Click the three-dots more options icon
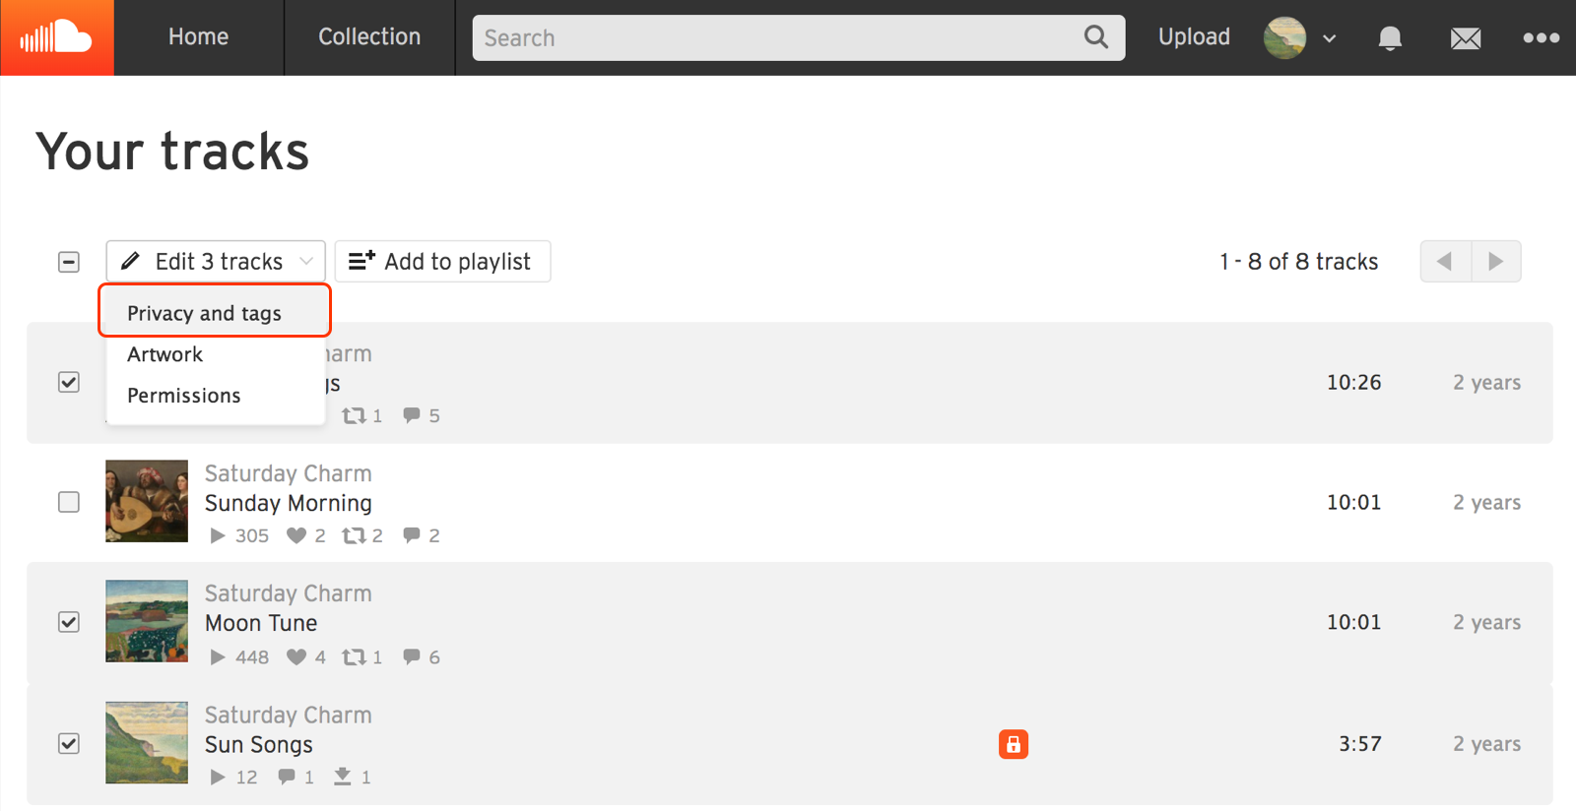This screenshot has width=1576, height=811. click(1540, 37)
